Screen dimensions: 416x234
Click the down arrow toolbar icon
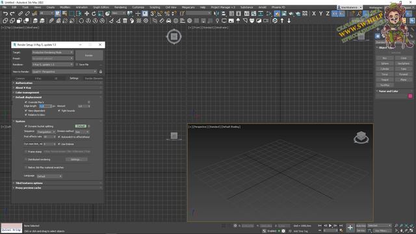(289, 21)
